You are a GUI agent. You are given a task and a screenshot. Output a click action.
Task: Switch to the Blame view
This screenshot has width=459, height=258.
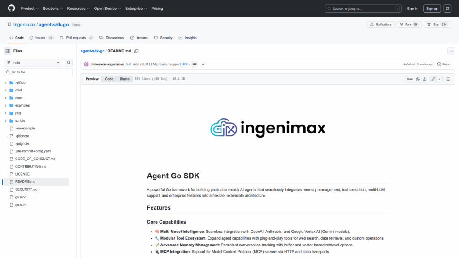[125, 79]
